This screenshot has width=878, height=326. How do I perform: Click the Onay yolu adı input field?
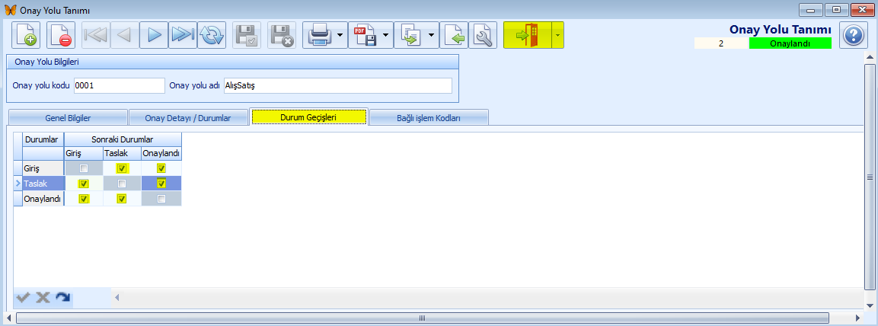pyautogui.click(x=337, y=86)
